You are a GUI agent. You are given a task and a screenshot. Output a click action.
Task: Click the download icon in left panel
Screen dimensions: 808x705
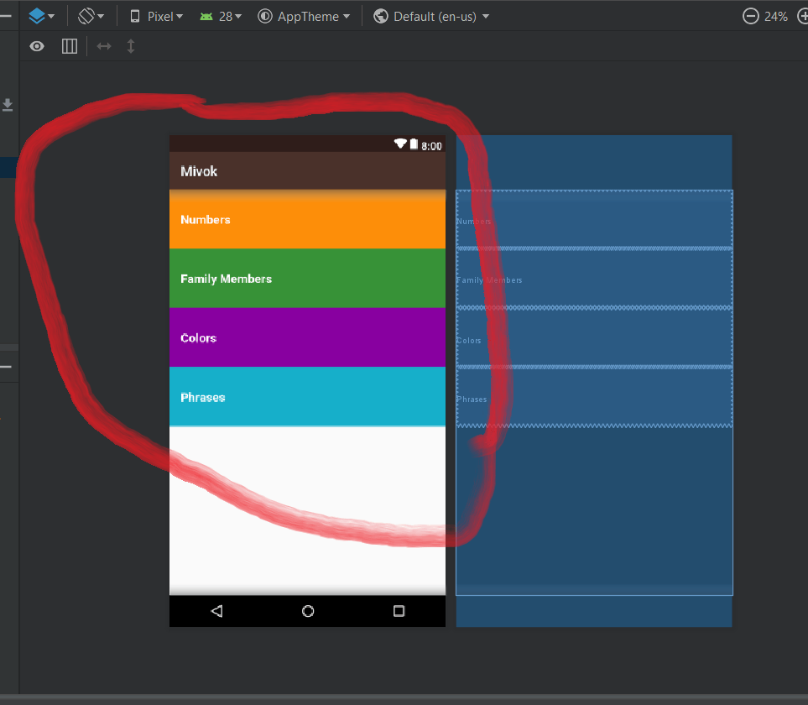click(8, 105)
